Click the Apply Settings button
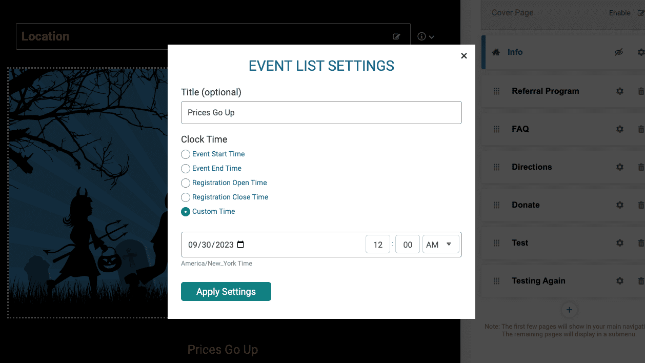Image resolution: width=645 pixels, height=363 pixels. (x=226, y=291)
